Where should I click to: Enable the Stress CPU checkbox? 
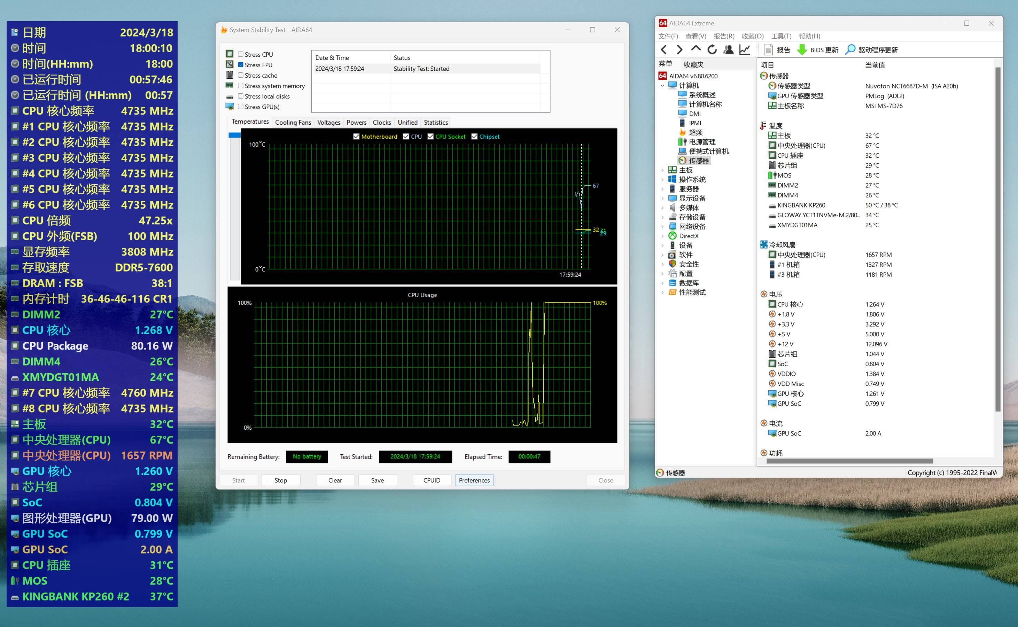(241, 54)
